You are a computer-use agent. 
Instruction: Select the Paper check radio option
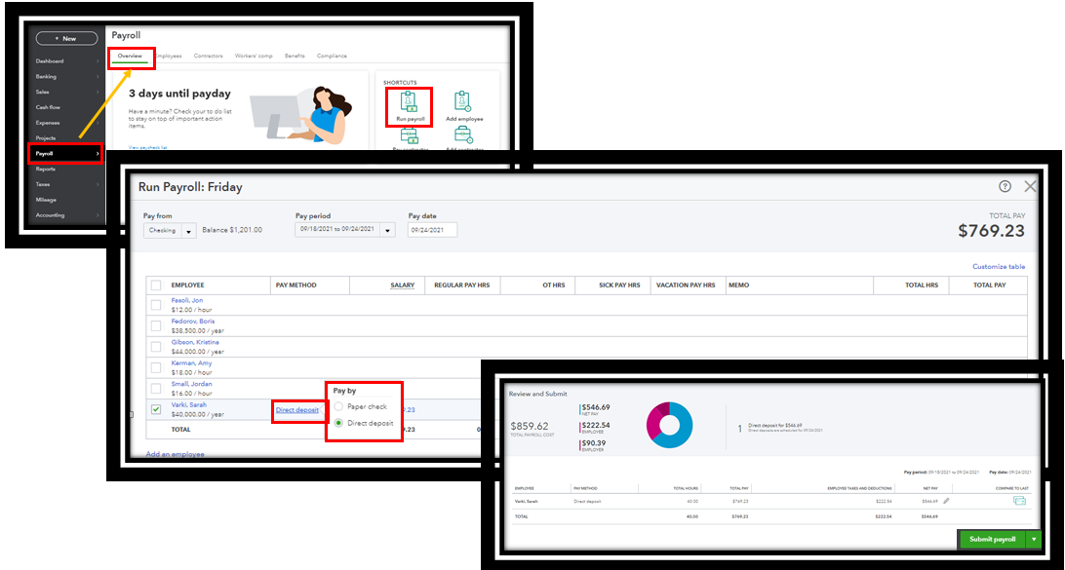(x=339, y=406)
